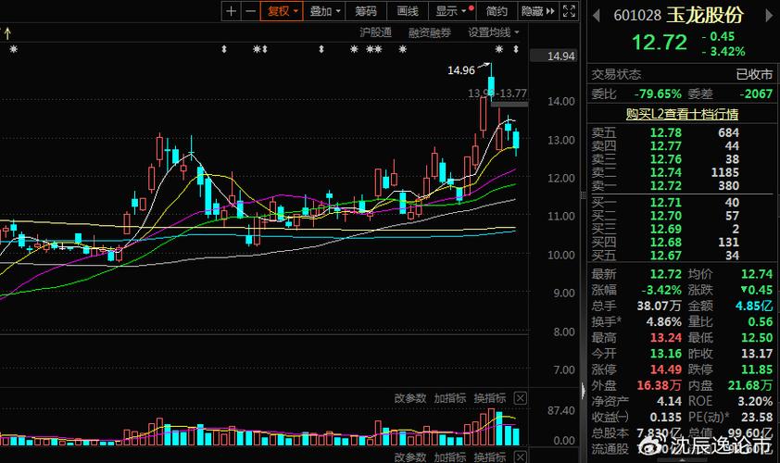This screenshot has height=463, width=780.
Task: Click the 涨停 14.49 value
Action: click(x=665, y=369)
